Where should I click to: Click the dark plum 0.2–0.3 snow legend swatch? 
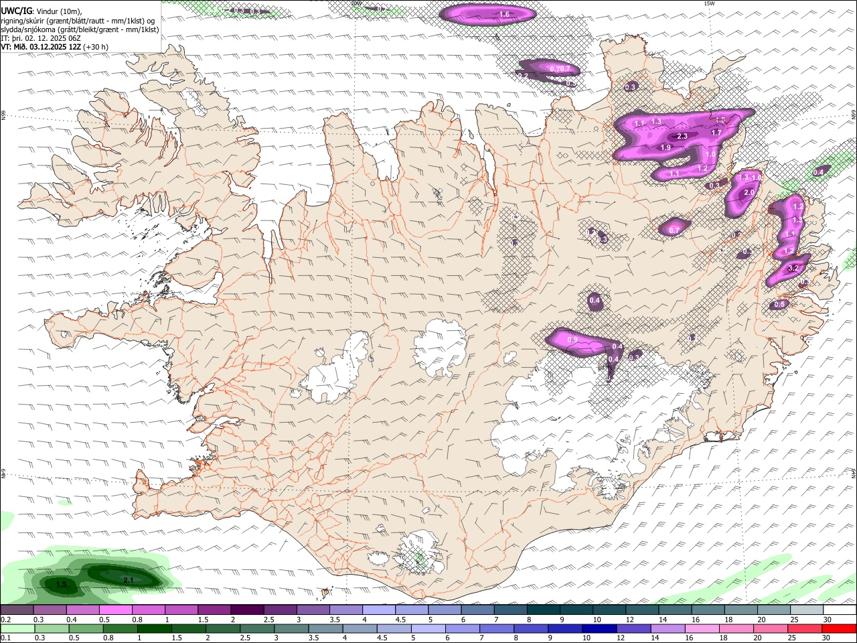click(17, 610)
